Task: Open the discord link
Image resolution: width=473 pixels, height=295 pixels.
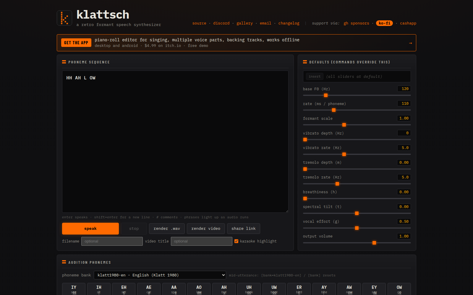Action: (x=221, y=23)
